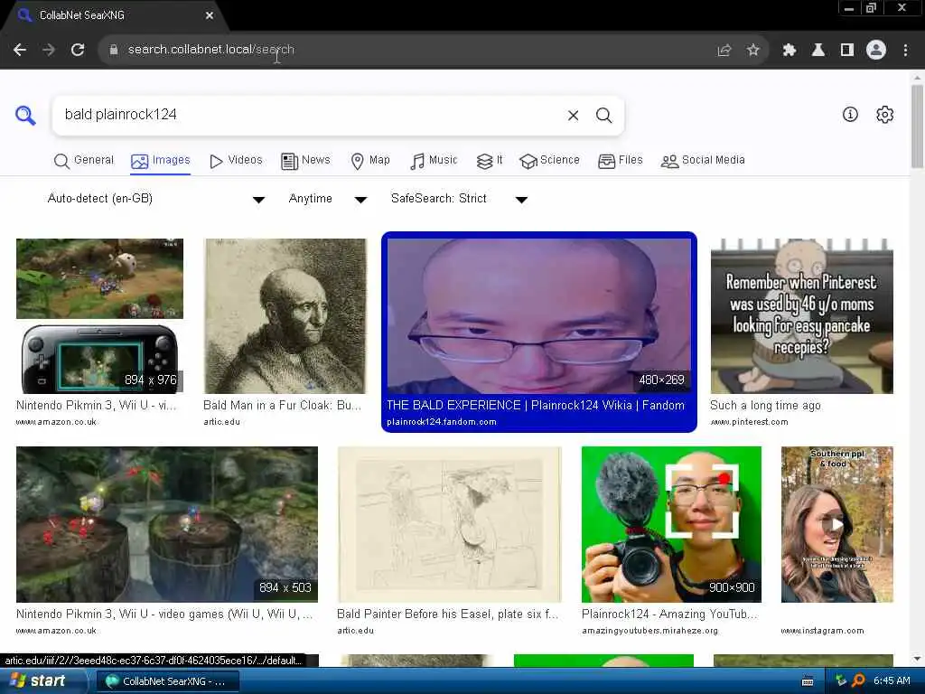
Task: Switch to Map category tab
Action: [369, 161]
